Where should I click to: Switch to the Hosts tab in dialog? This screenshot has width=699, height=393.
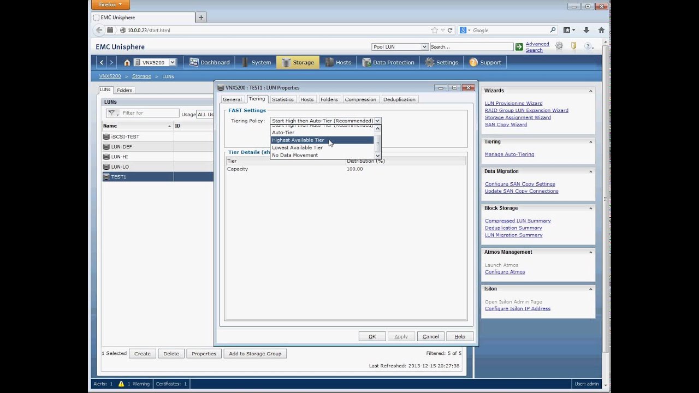click(307, 99)
